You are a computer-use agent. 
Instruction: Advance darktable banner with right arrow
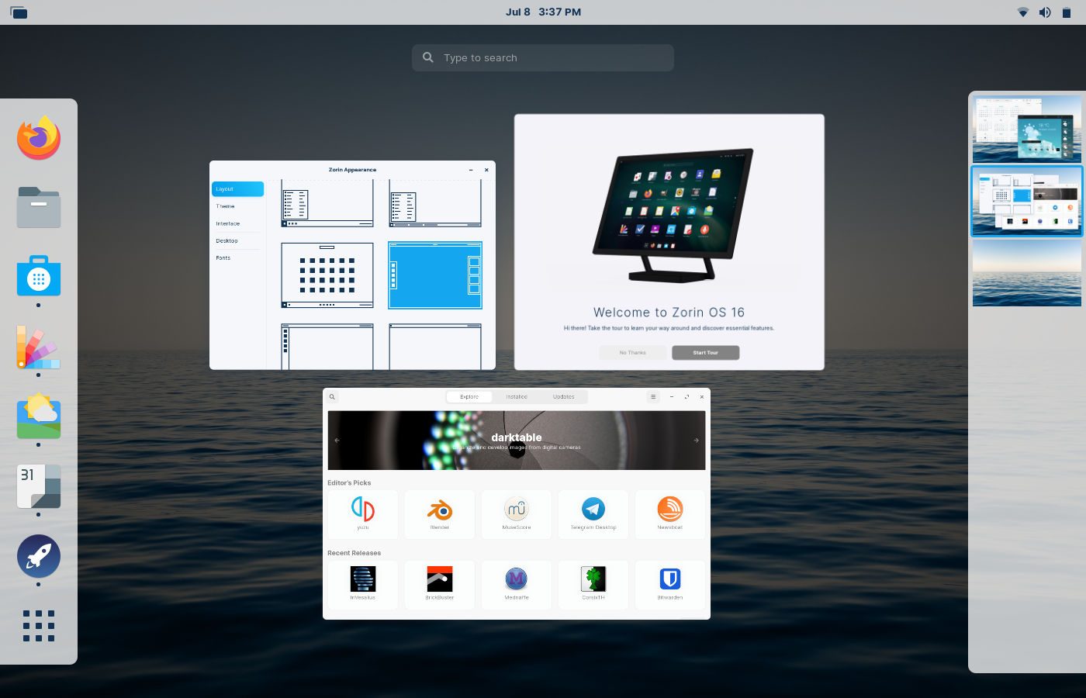coord(697,441)
